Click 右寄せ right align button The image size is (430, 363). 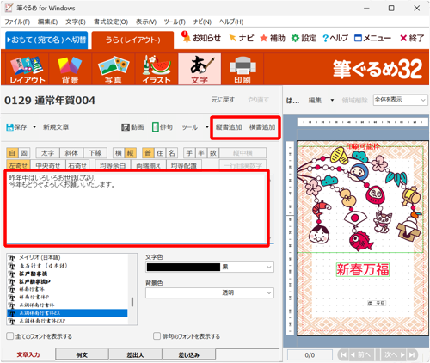(x=77, y=165)
